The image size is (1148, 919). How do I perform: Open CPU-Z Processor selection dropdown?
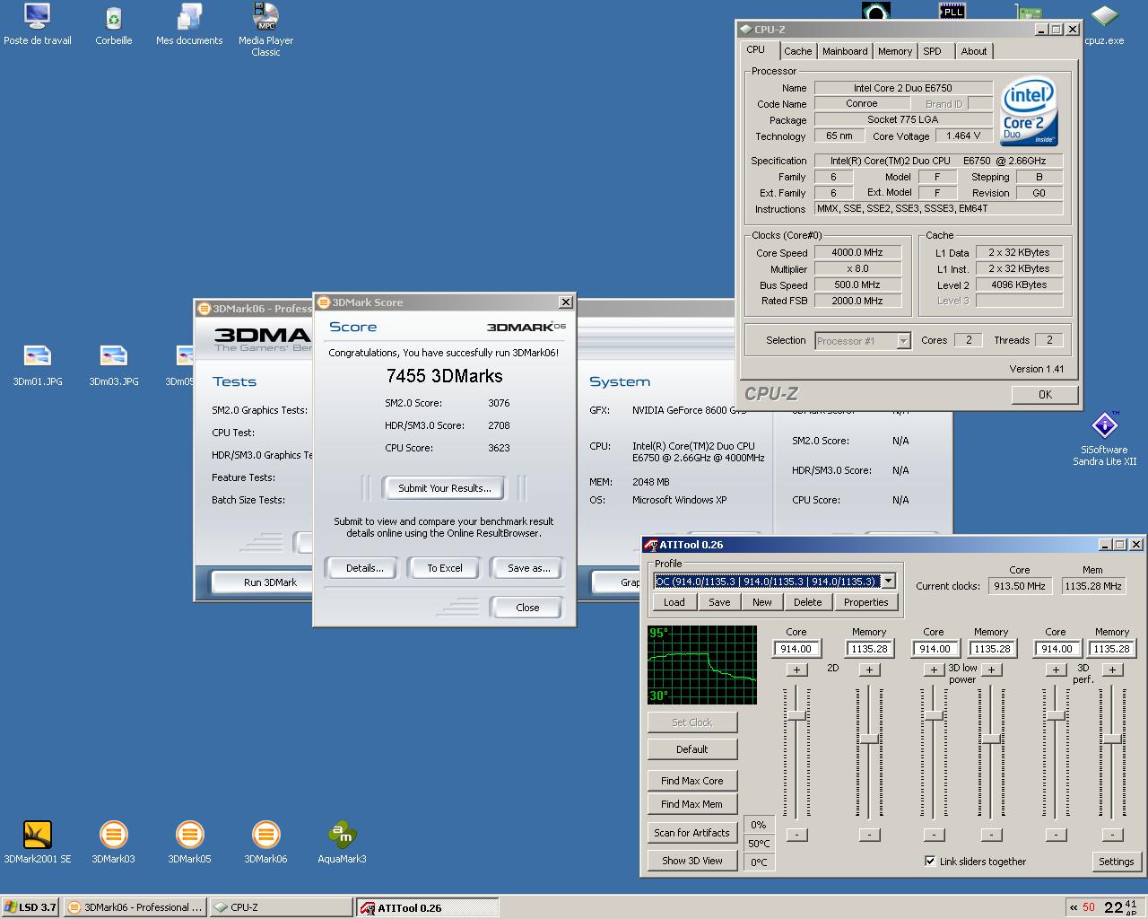coord(903,341)
